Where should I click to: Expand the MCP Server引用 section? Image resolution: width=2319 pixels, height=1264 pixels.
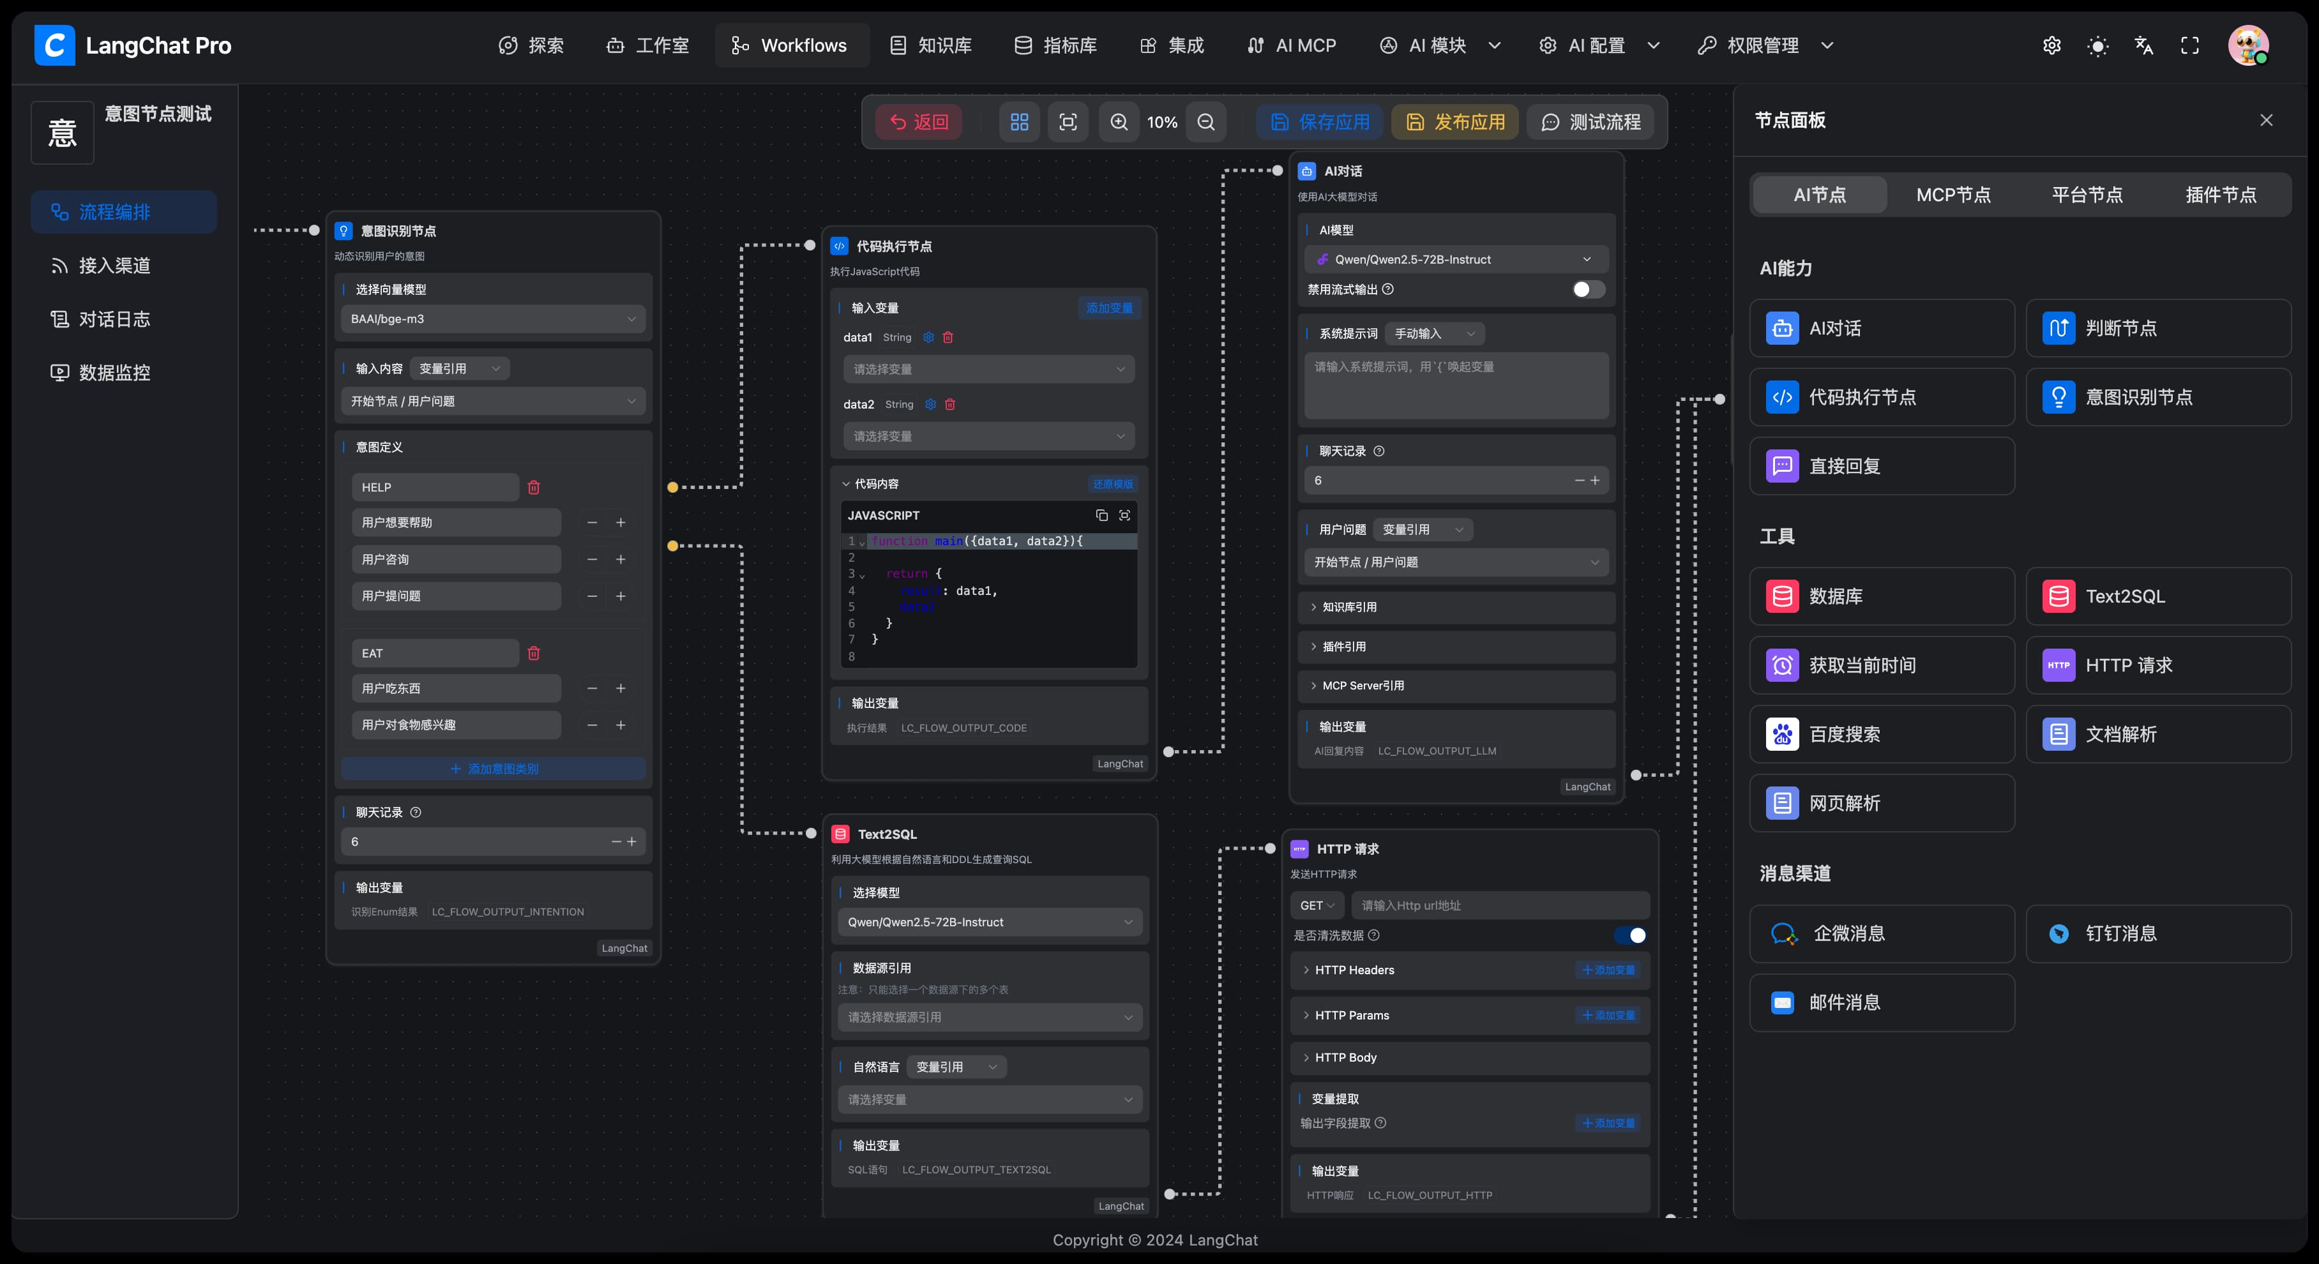(x=1456, y=685)
